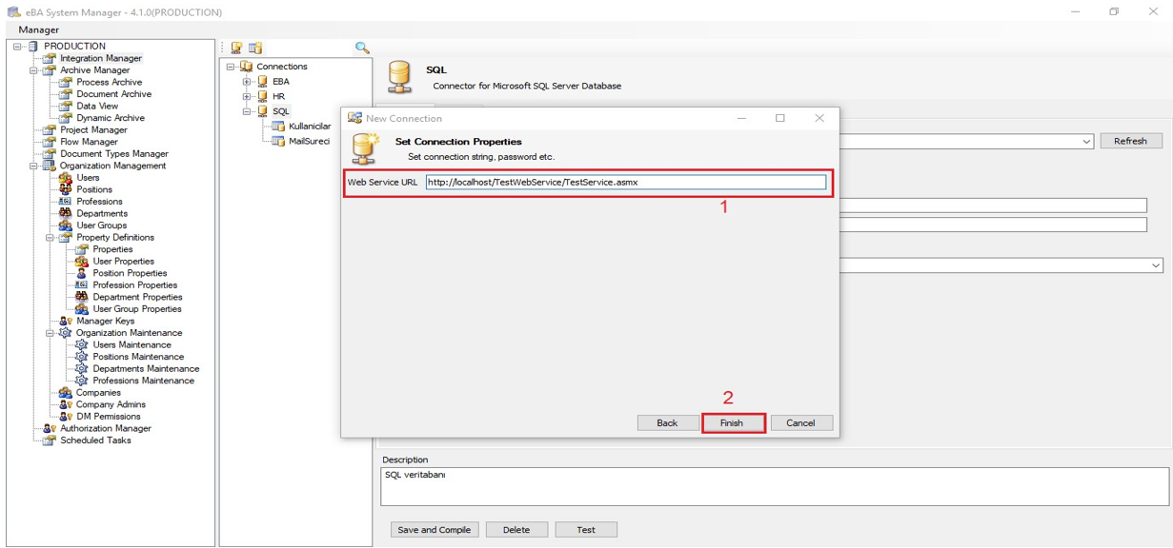Image resolution: width=1173 pixels, height=548 pixels.
Task: Collapse the PRODUCTION root node
Action: click(x=17, y=46)
